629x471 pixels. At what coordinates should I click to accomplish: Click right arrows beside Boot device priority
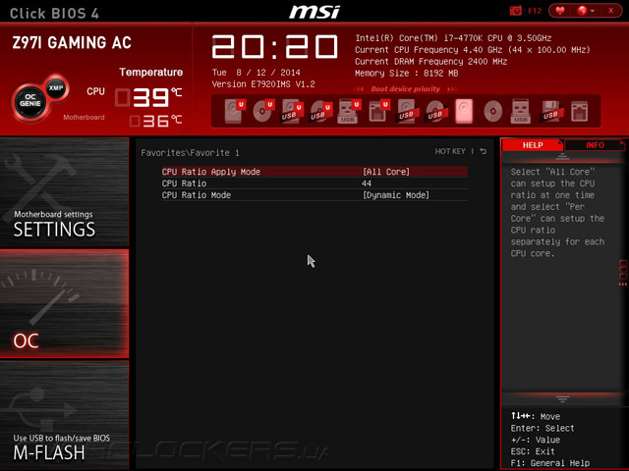[x=452, y=89]
